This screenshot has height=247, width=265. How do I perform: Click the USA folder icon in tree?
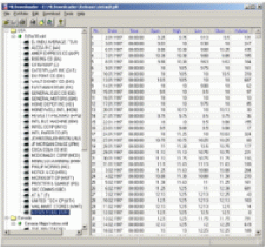point(13,31)
